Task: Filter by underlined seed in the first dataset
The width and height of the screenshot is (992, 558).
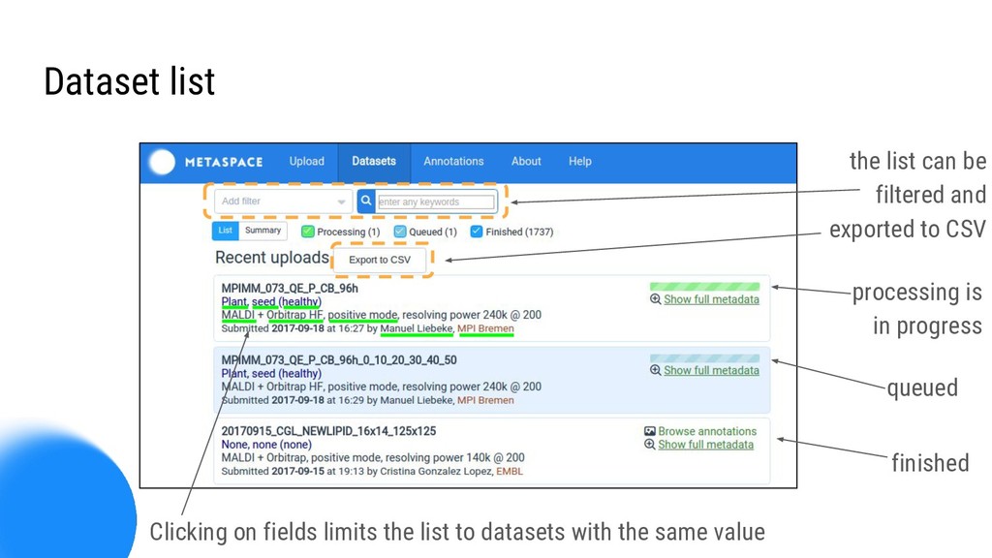Action: [x=263, y=302]
